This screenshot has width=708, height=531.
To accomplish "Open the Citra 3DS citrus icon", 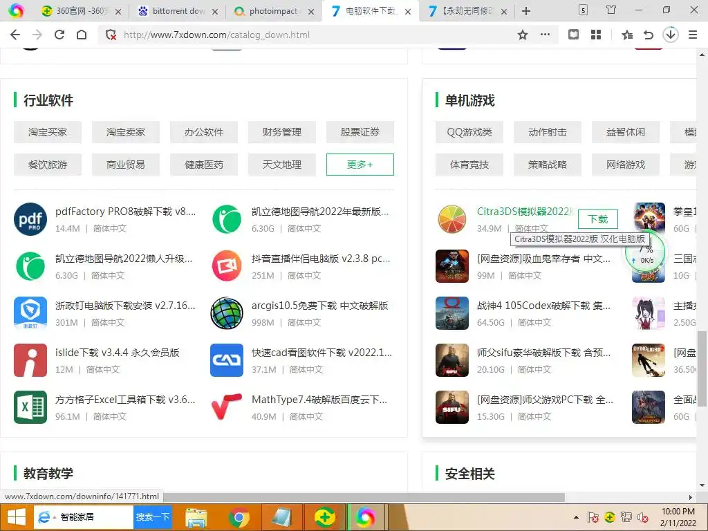I will pyautogui.click(x=452, y=219).
